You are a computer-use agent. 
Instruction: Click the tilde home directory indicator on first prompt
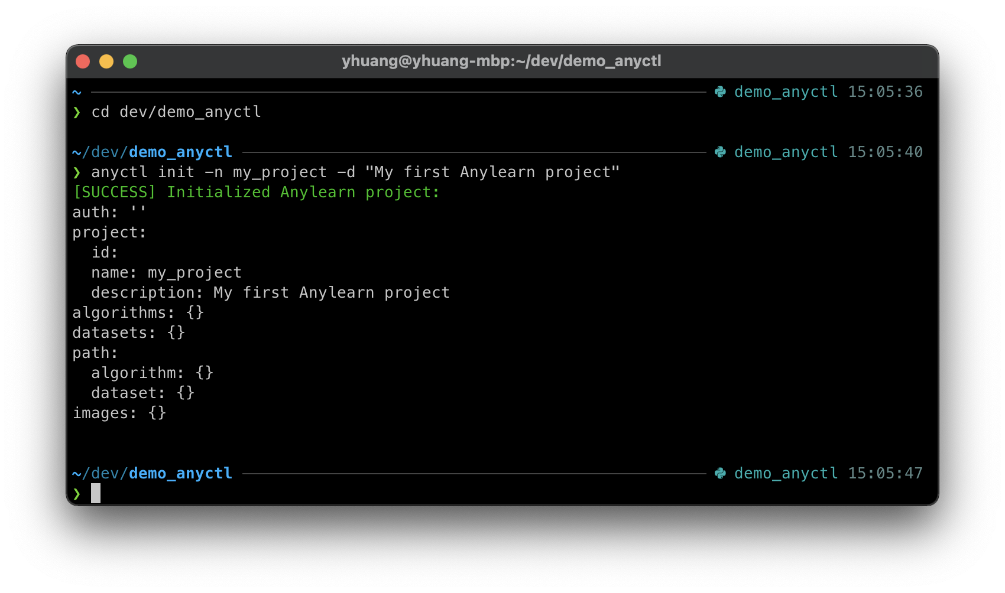point(77,92)
